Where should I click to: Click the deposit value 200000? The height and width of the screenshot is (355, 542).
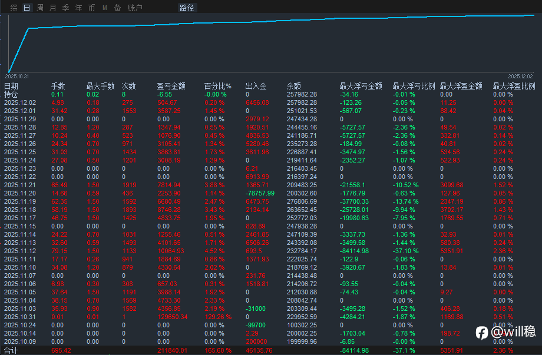click(256, 341)
